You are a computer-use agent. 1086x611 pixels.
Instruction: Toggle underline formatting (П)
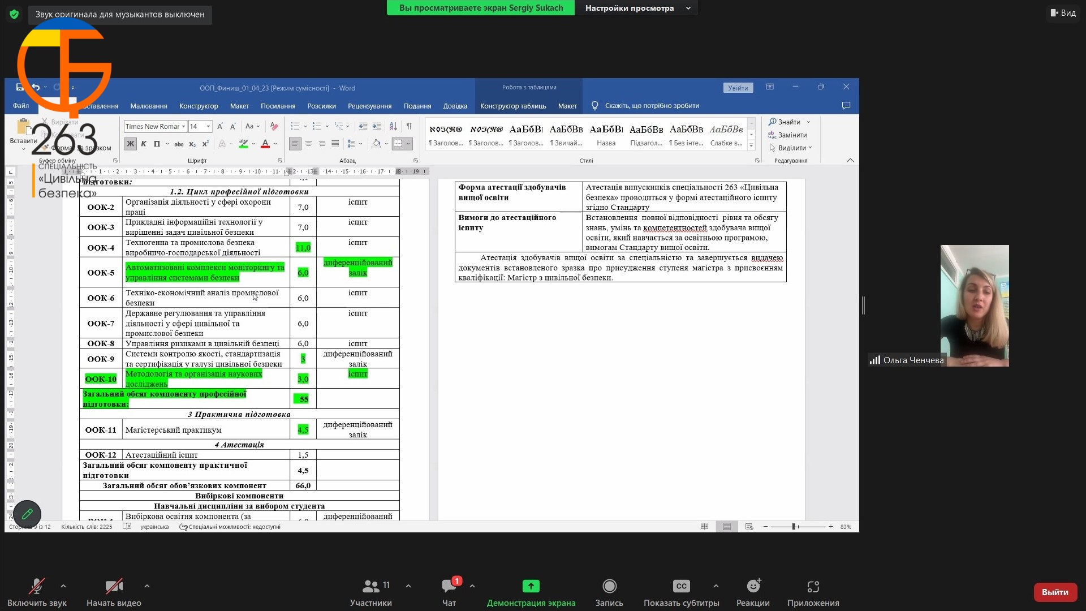click(x=157, y=144)
